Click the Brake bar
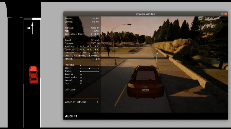Image resolution: width=231 pixels, height=129 pixels. (89, 72)
